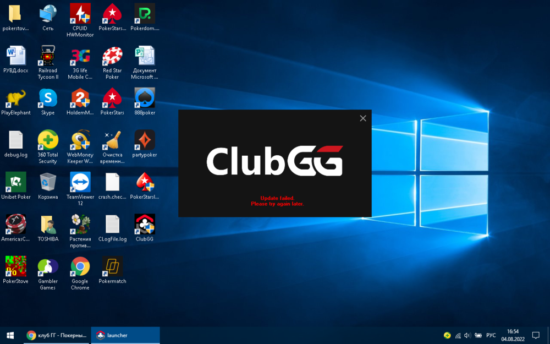The height and width of the screenshot is (344, 550).
Task: Click the Google Chrome desktop shortcut
Action: tap(80, 267)
